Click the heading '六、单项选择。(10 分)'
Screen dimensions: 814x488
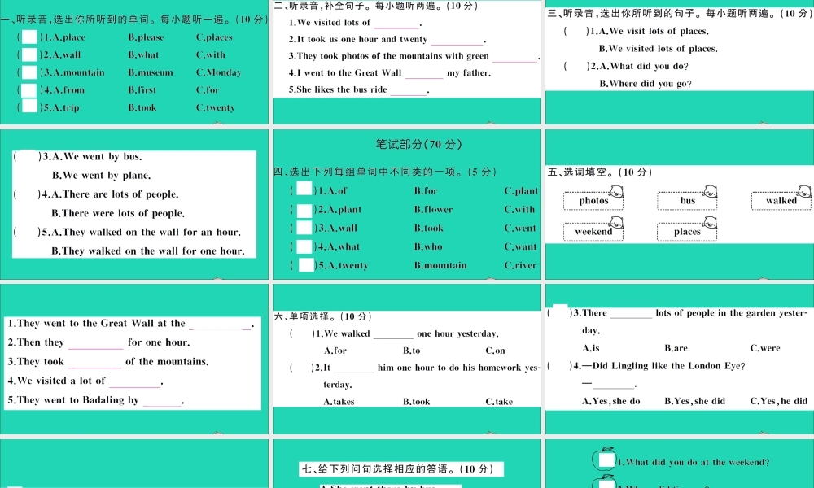pos(322,316)
